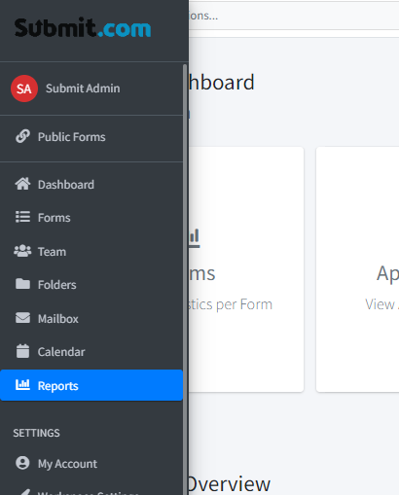Select the Reports chart icon

(x=22, y=385)
